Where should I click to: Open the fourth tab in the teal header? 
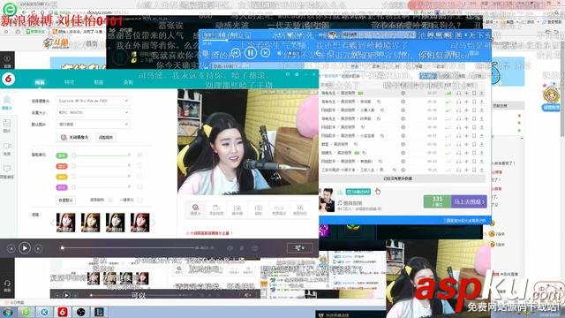128,82
